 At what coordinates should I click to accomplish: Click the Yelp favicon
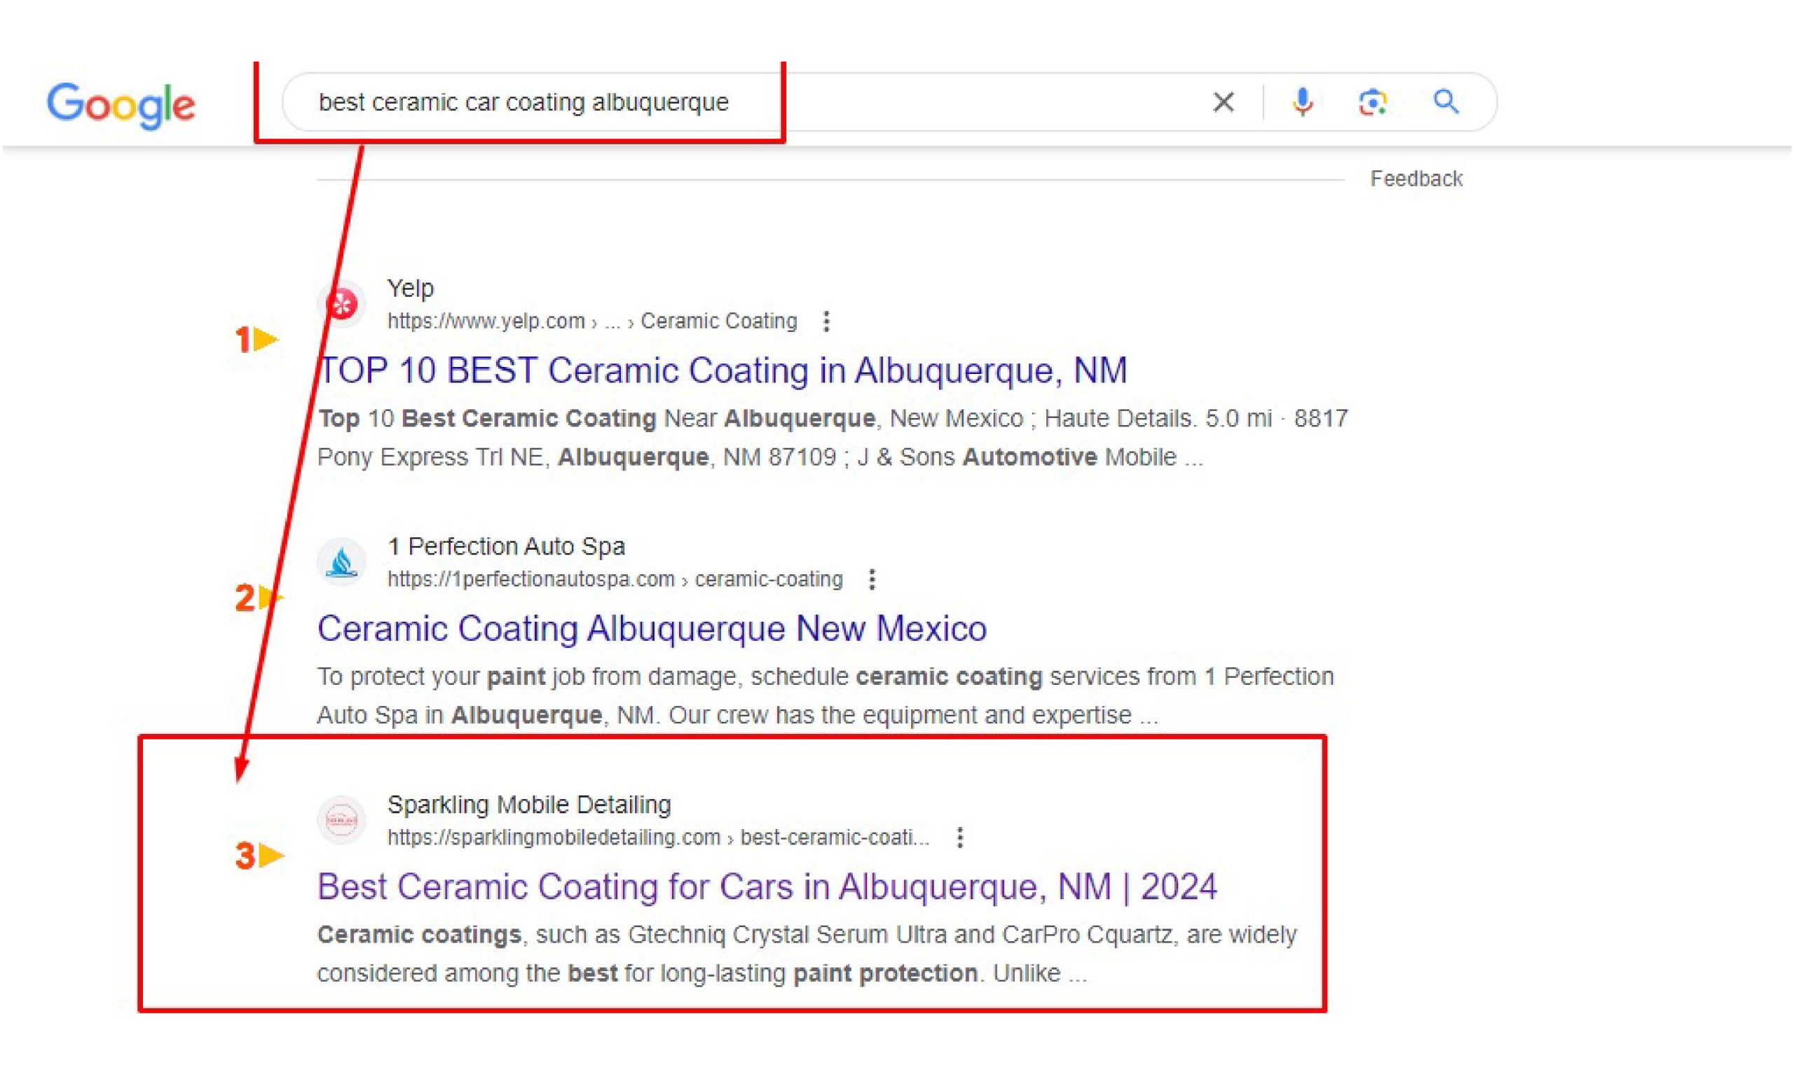[x=341, y=303]
